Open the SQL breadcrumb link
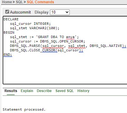This screenshot has height=113, width=127. tap(19, 2)
